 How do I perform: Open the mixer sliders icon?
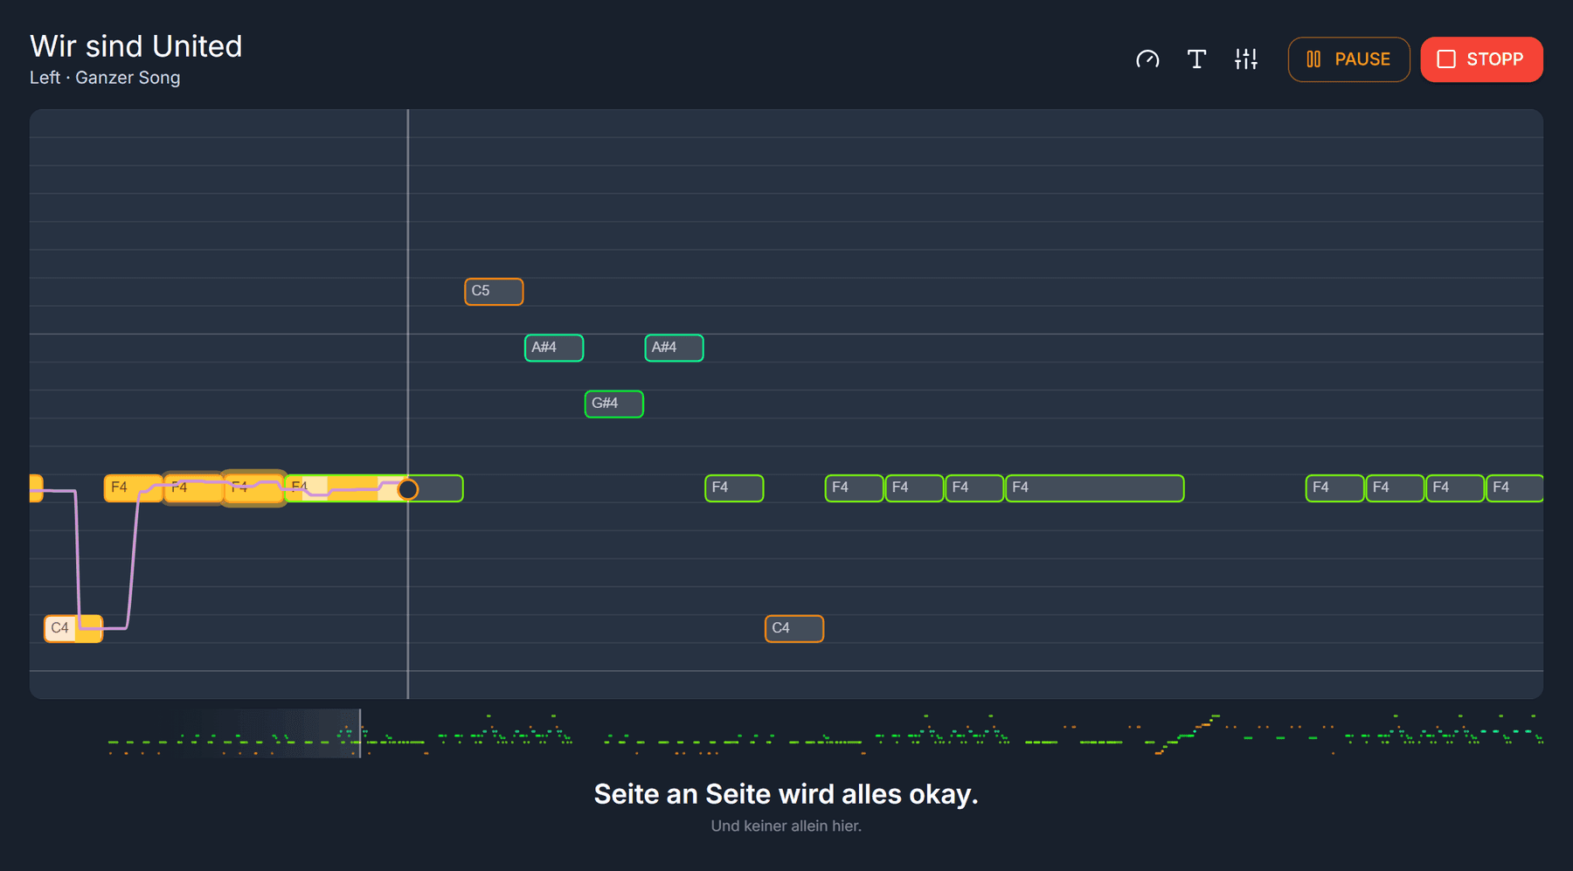[1245, 59]
